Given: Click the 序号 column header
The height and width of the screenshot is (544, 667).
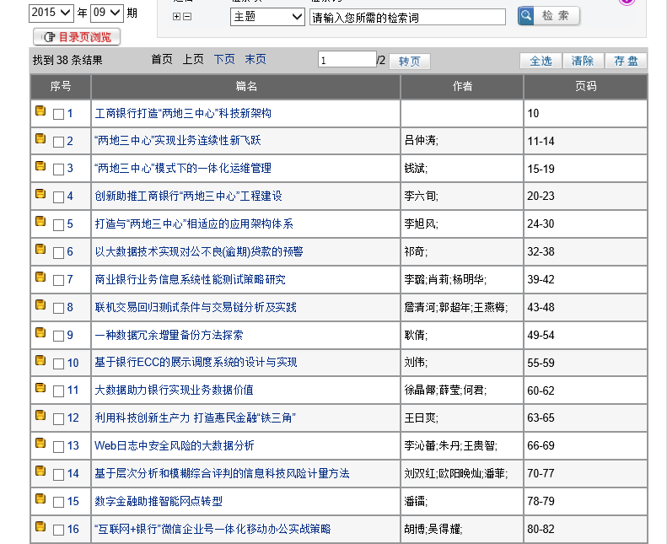Looking at the screenshot, I should pyautogui.click(x=61, y=86).
